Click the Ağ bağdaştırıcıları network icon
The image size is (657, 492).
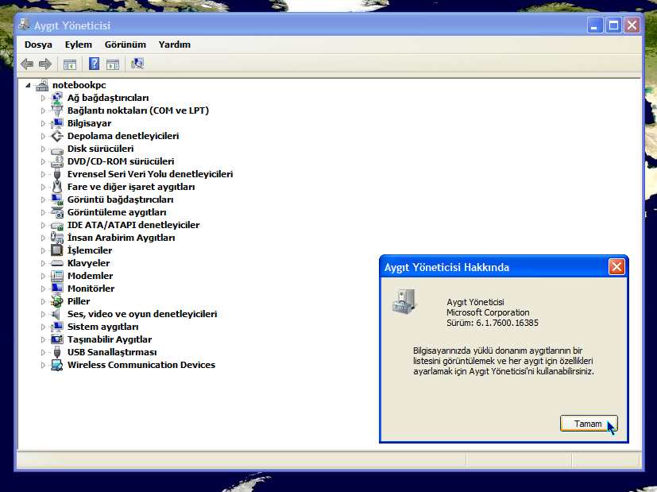tap(57, 98)
